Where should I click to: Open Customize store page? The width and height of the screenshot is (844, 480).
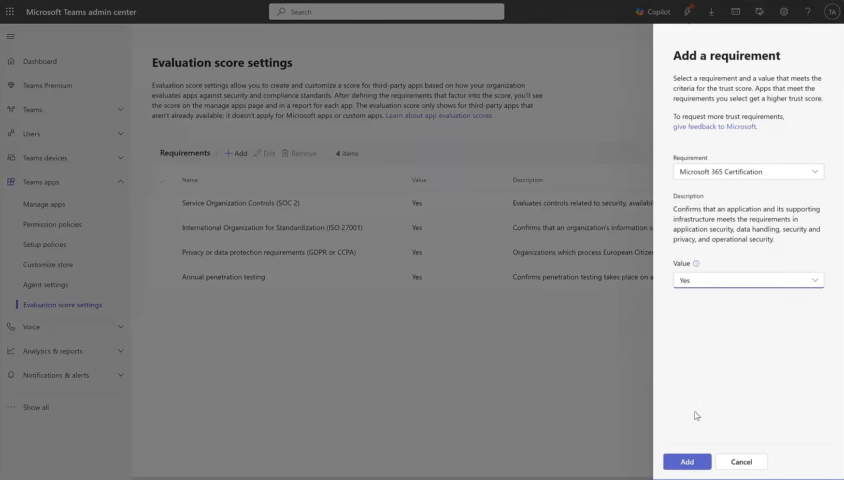[x=48, y=265]
